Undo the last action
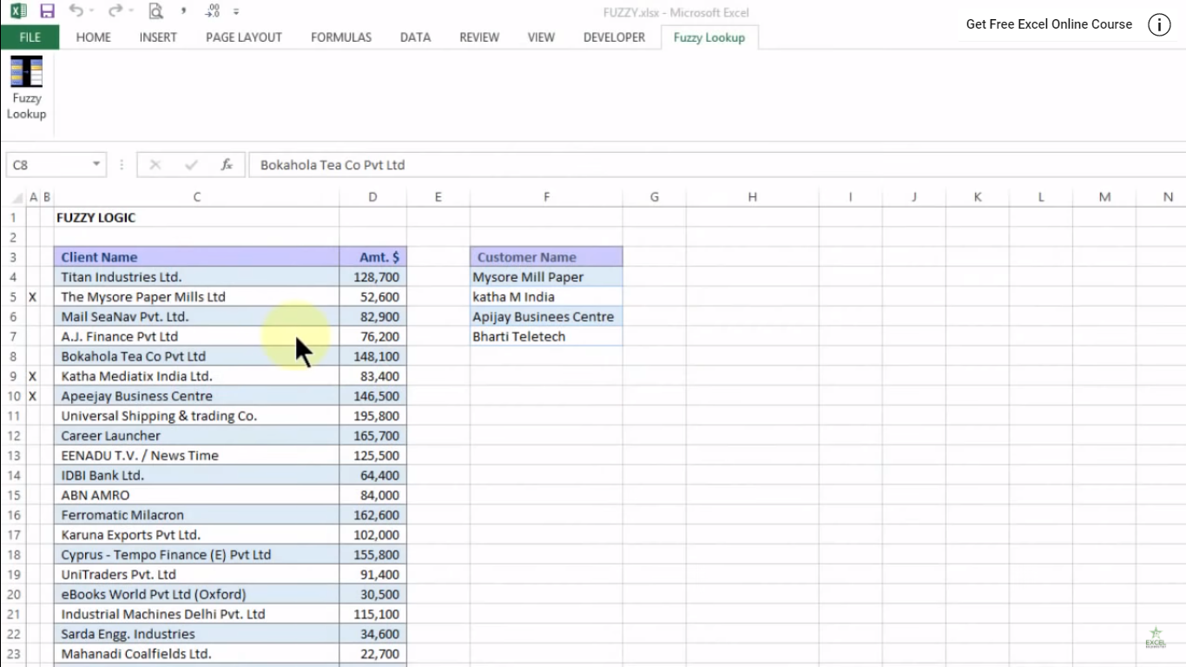The height and width of the screenshot is (667, 1186). coord(76,11)
